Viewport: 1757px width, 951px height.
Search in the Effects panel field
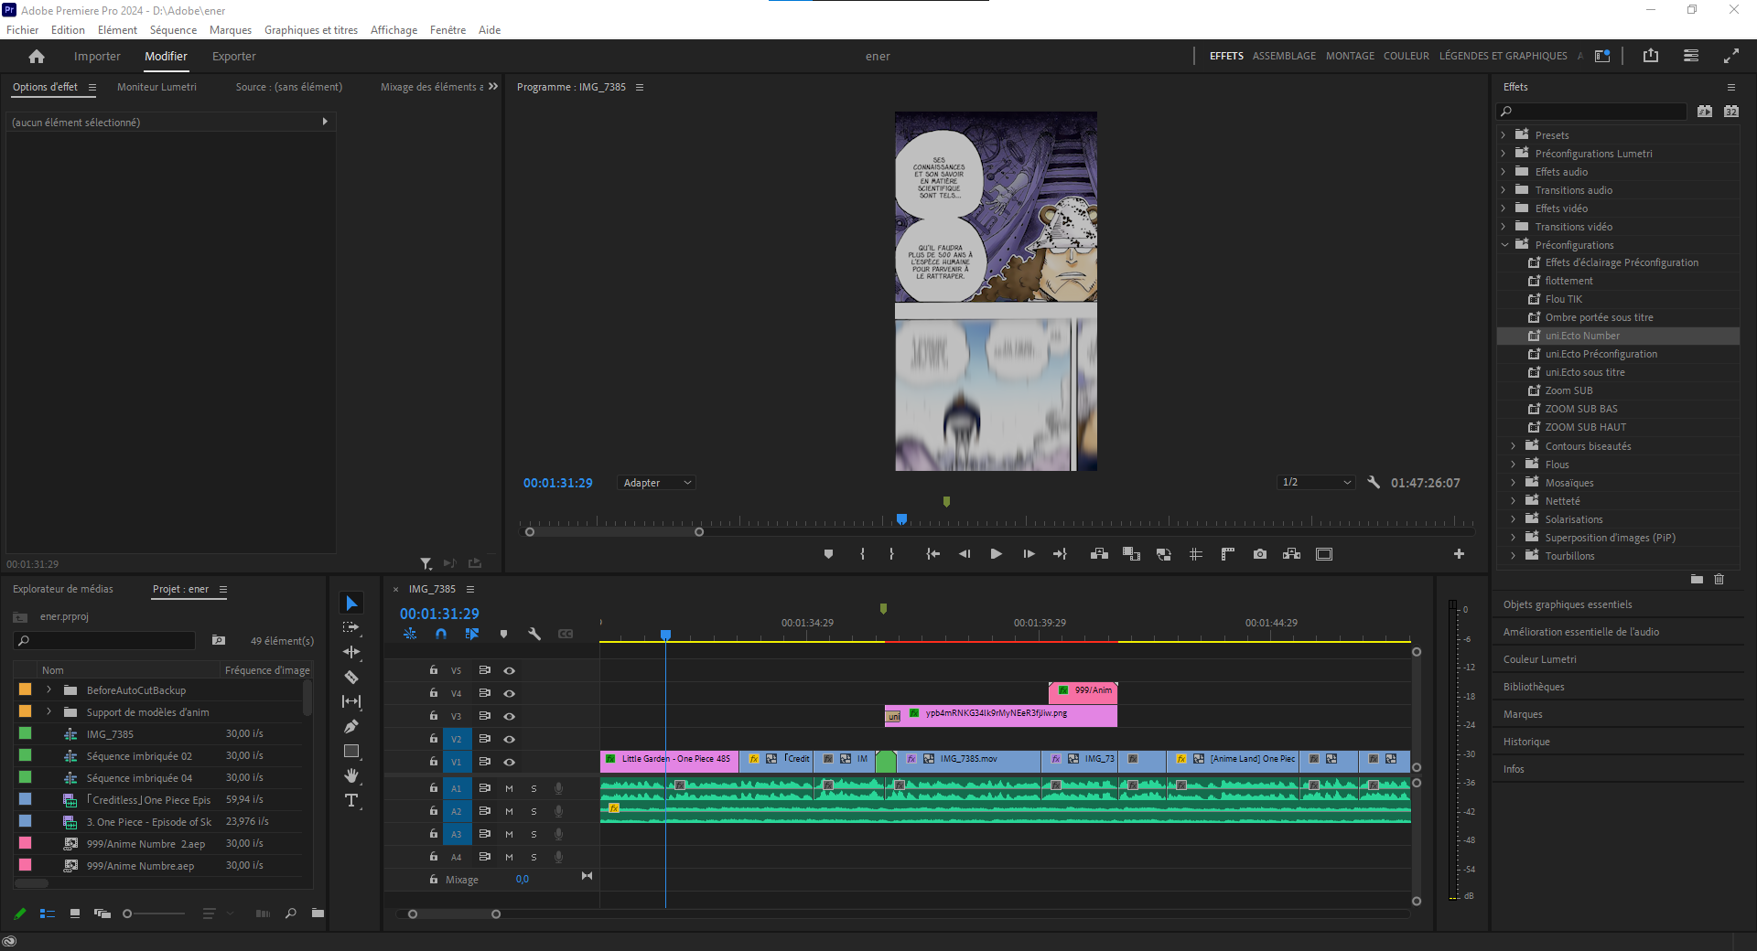pyautogui.click(x=1592, y=112)
